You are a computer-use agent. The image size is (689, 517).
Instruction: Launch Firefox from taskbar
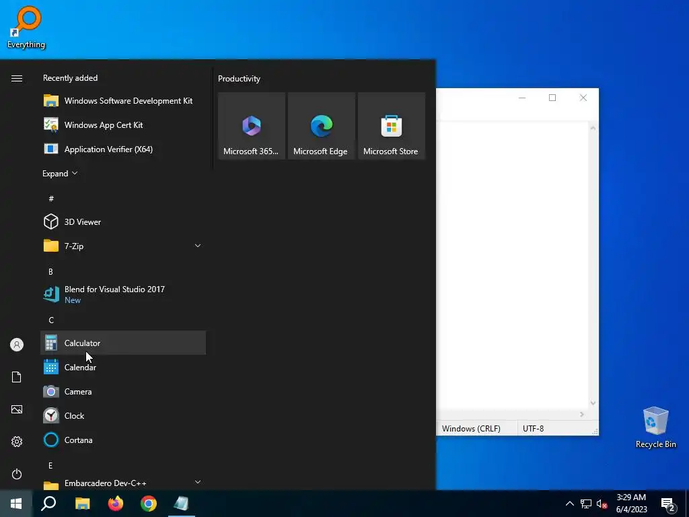(116, 504)
